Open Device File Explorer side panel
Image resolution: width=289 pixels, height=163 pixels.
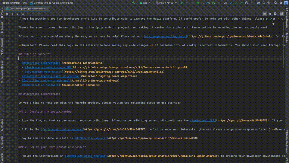click(287, 142)
